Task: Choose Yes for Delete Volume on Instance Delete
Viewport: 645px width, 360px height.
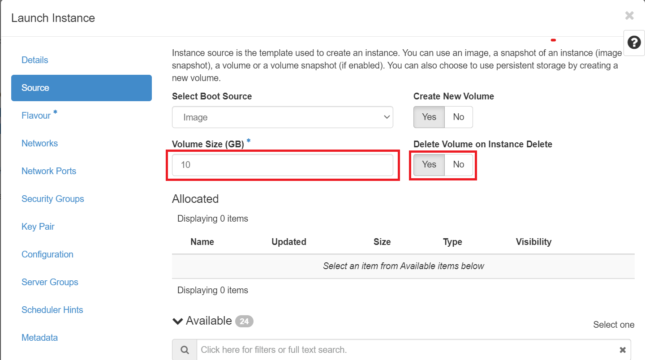Action: pyautogui.click(x=429, y=164)
